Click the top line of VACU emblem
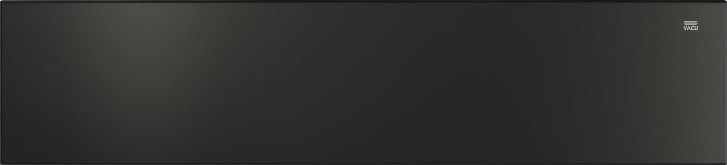This screenshot has height=165, width=727. [691, 22]
